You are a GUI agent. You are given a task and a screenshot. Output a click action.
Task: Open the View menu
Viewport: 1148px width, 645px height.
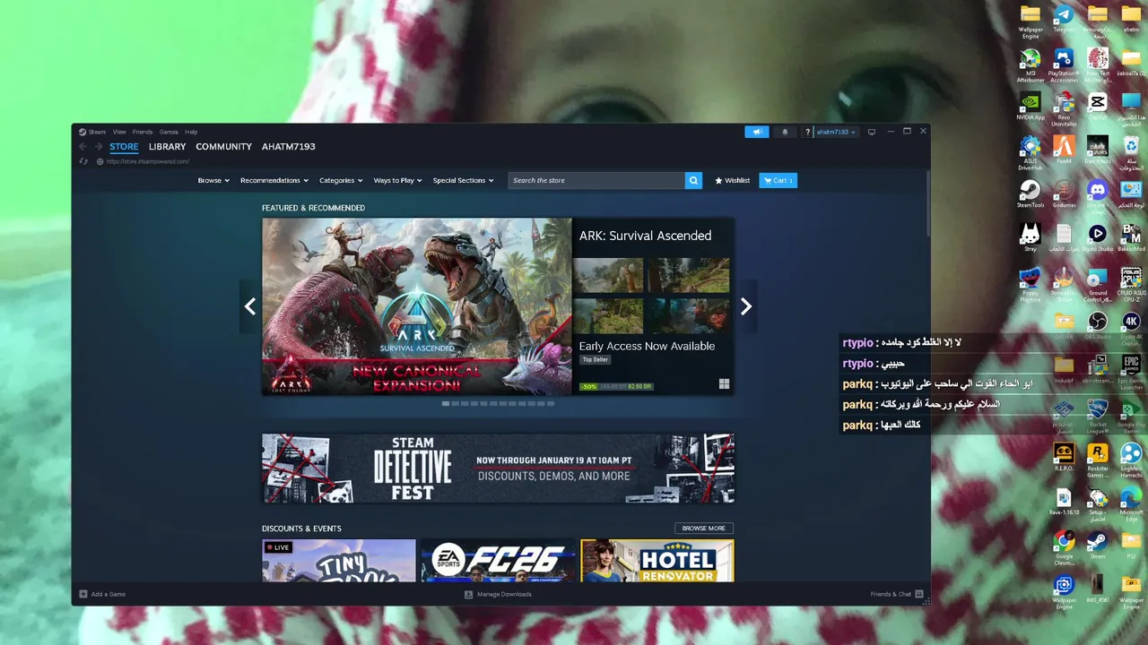coord(119,132)
